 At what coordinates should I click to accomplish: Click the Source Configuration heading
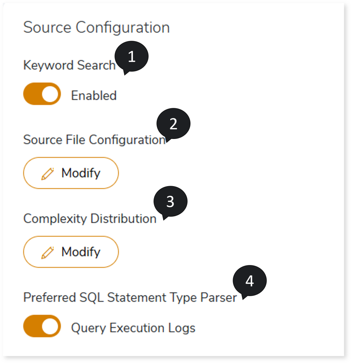pos(96,28)
